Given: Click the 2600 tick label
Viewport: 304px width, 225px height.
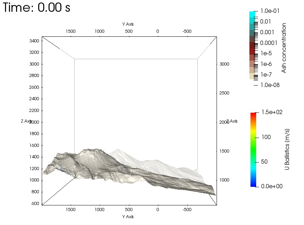Looking at the screenshot, I should point(34,87).
